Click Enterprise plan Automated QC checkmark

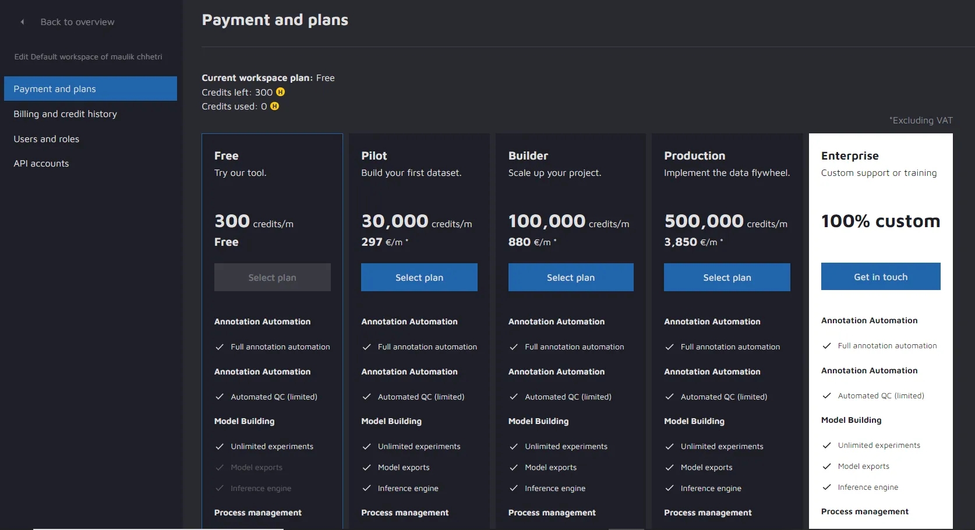point(826,395)
